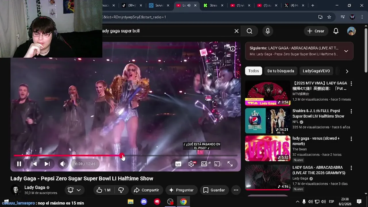Expand the subscription notification bell dropdown
This screenshot has width=368, height=207.
(74, 190)
